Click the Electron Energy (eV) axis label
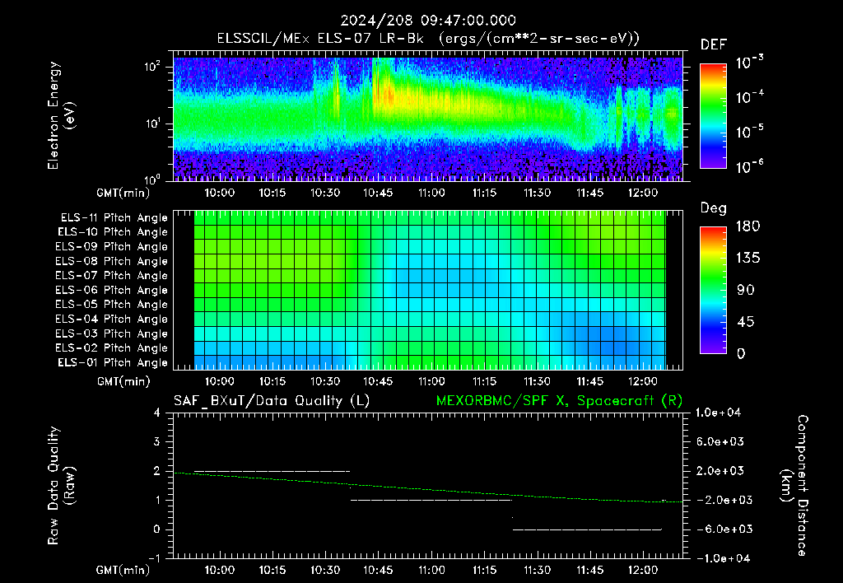 coord(61,115)
